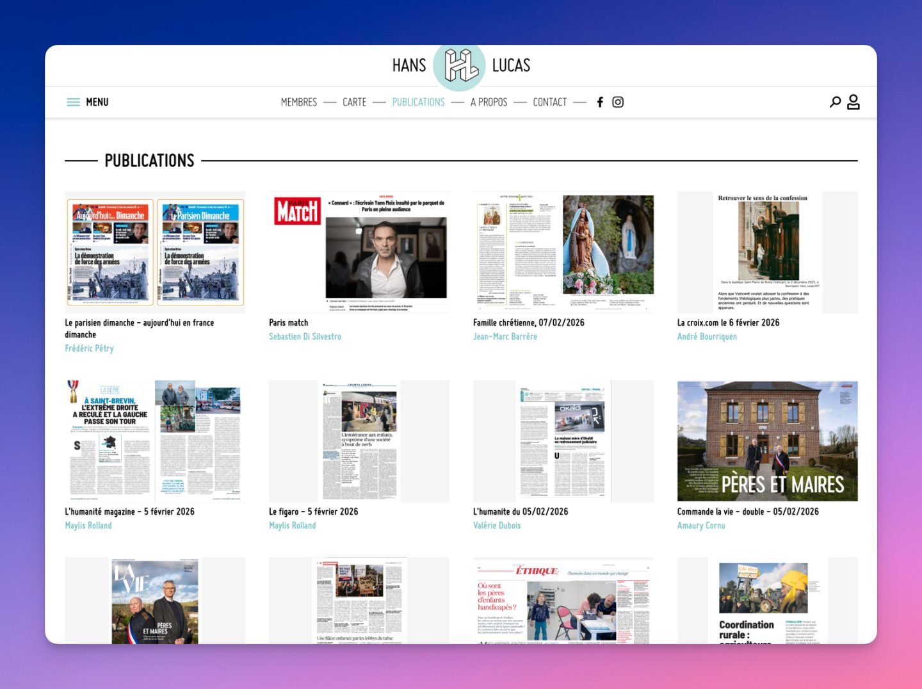Viewport: 922px width, 689px height.
Task: Open Sebastien Di Silvestro author link
Action: pos(305,336)
